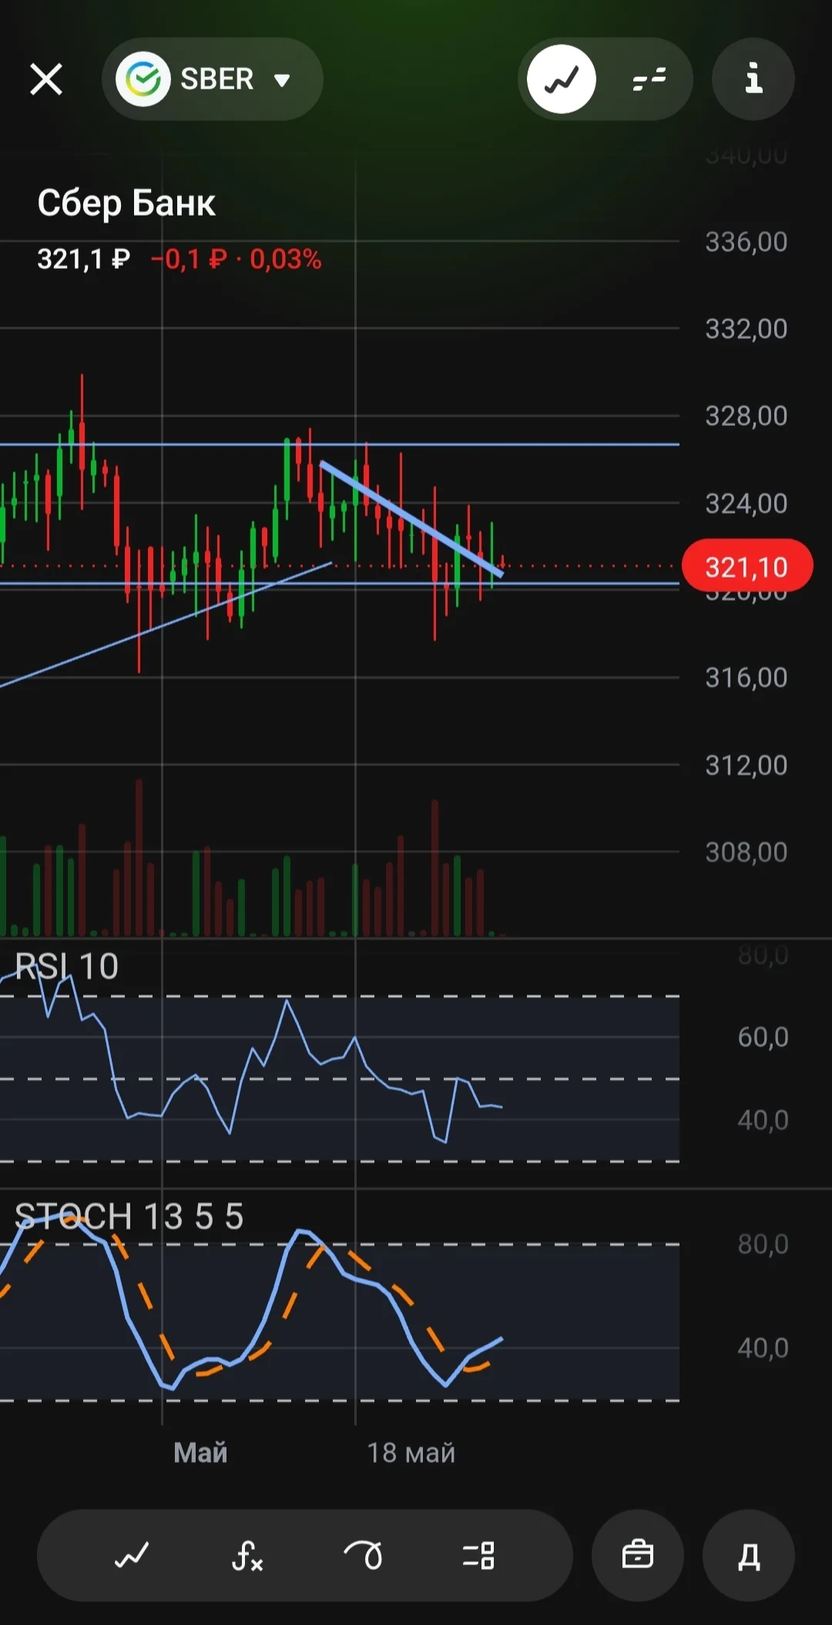This screenshot has width=832, height=1625.
Task: Open the chart objects list icon
Action: [478, 1556]
